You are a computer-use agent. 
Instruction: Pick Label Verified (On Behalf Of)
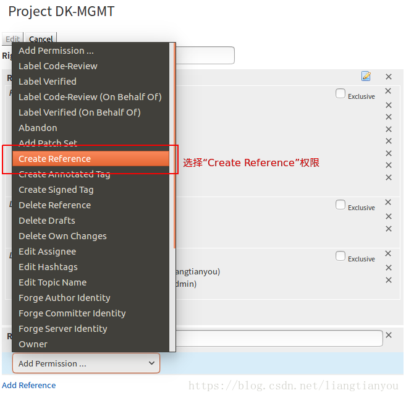(x=91, y=112)
